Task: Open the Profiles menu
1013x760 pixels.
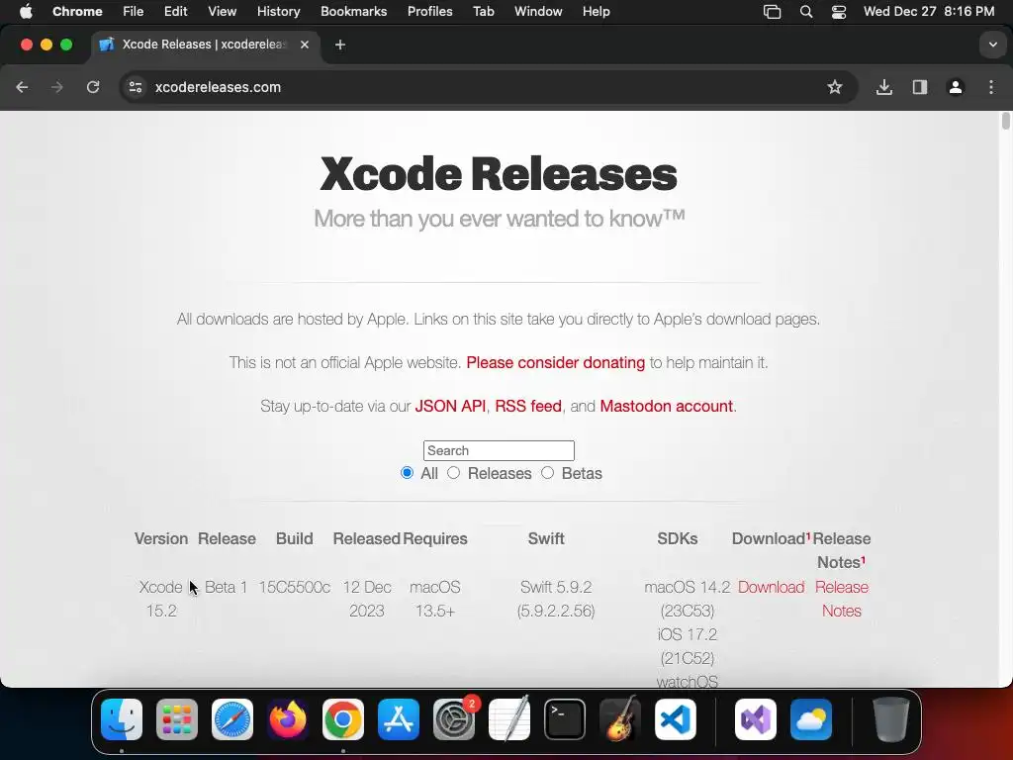Action: click(429, 12)
